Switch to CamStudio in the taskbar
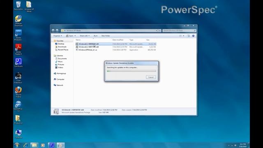 point(52,145)
